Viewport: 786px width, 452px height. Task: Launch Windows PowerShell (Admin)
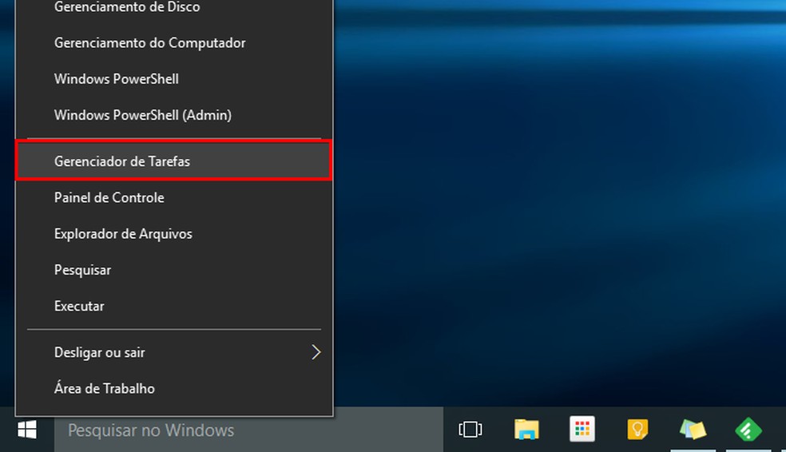(174, 115)
